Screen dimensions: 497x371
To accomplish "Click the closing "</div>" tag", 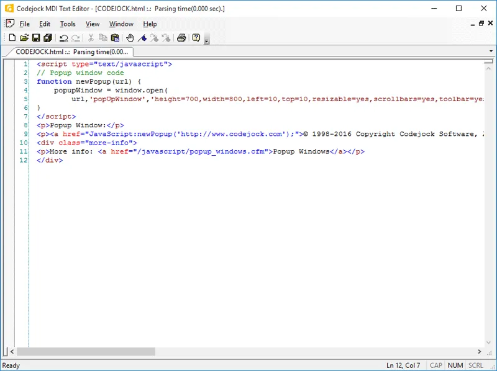I will (x=50, y=160).
